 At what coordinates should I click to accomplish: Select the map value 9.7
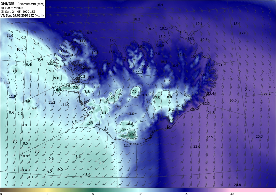point(24,38)
